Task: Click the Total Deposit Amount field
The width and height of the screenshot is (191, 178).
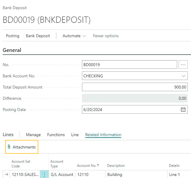Action: [134, 87]
